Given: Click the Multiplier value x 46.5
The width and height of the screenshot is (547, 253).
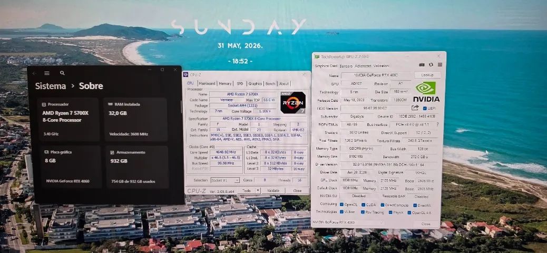Looking at the screenshot, I should point(227,158).
